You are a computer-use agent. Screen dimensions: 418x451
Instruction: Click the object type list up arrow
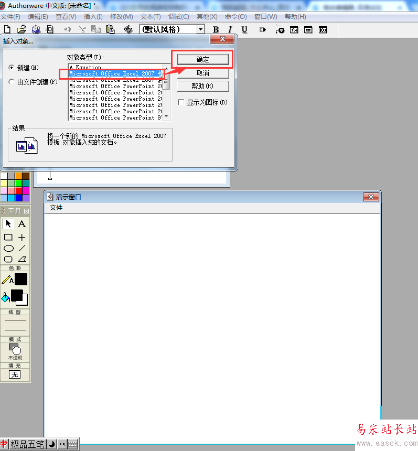[166, 68]
